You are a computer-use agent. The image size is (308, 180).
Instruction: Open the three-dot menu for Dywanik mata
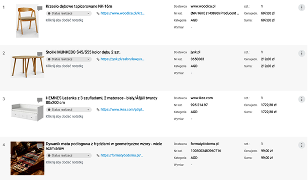tap(301, 145)
